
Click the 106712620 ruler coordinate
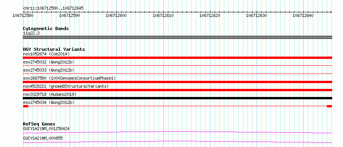[x=210, y=15]
